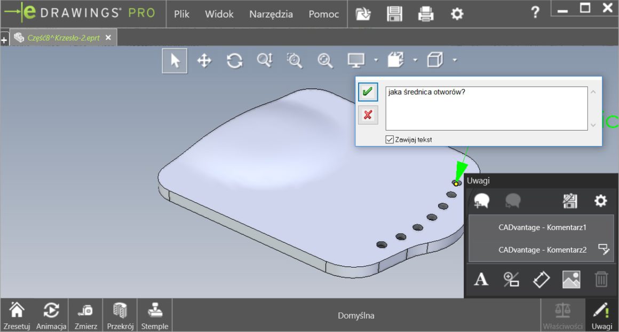Insert an image into the markup
The width and height of the screenshot is (619, 332).
coord(571,279)
